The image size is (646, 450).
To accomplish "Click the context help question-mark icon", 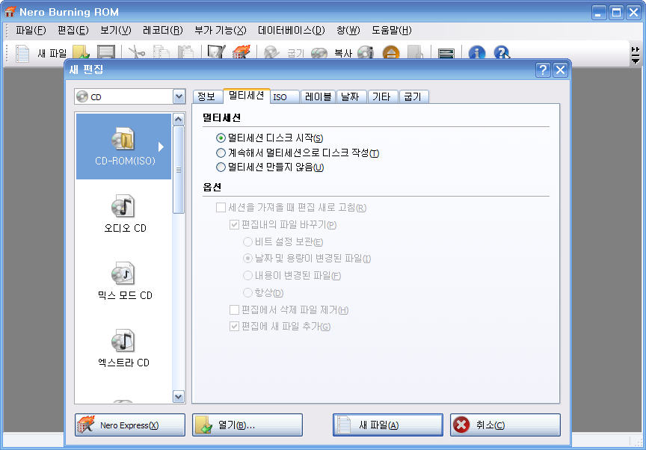I will click(x=502, y=52).
